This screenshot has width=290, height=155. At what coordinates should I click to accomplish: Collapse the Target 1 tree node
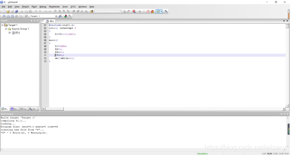click(3, 25)
